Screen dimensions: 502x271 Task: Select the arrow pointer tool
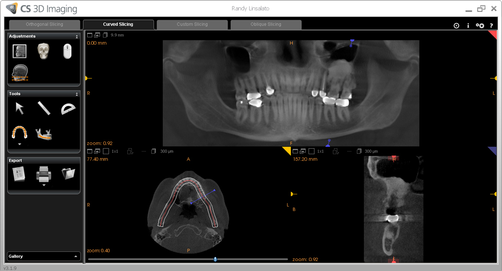click(x=20, y=108)
